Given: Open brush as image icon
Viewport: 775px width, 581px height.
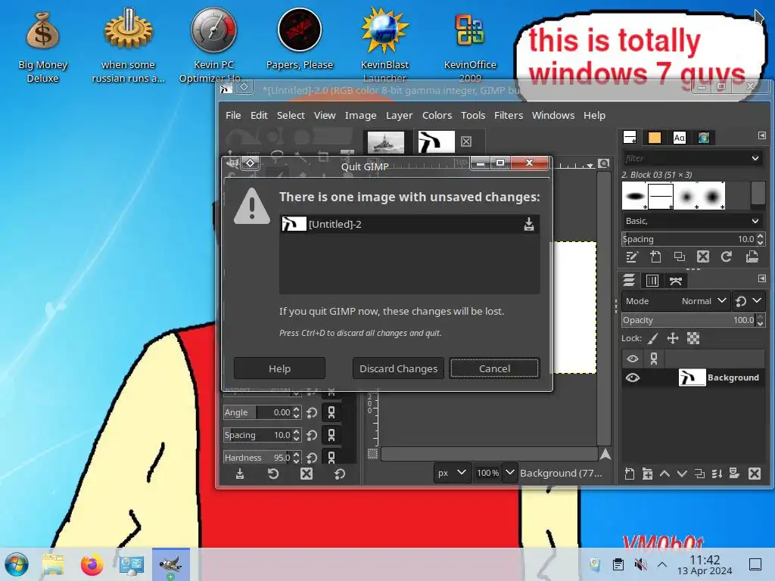Looking at the screenshot, I should [752, 257].
